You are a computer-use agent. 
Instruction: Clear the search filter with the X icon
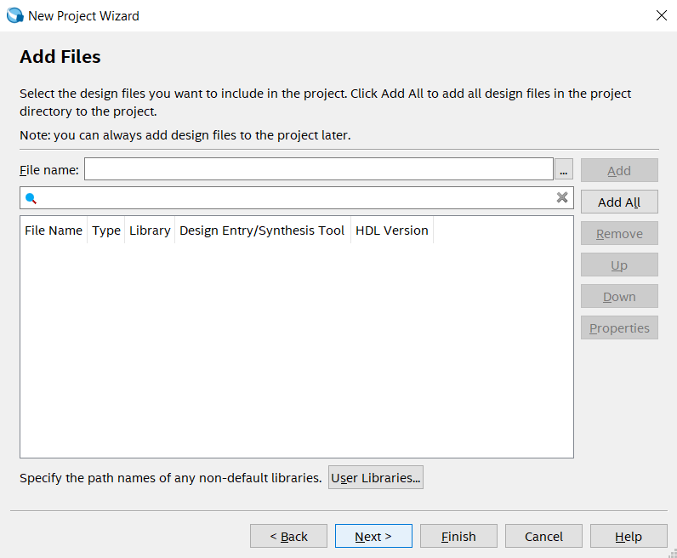(562, 197)
